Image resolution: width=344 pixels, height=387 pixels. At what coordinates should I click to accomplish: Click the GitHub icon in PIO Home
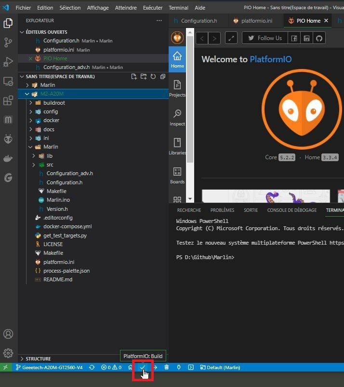[319, 38]
